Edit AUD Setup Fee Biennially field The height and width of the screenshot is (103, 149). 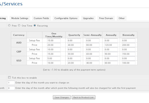(x=129, y=41)
